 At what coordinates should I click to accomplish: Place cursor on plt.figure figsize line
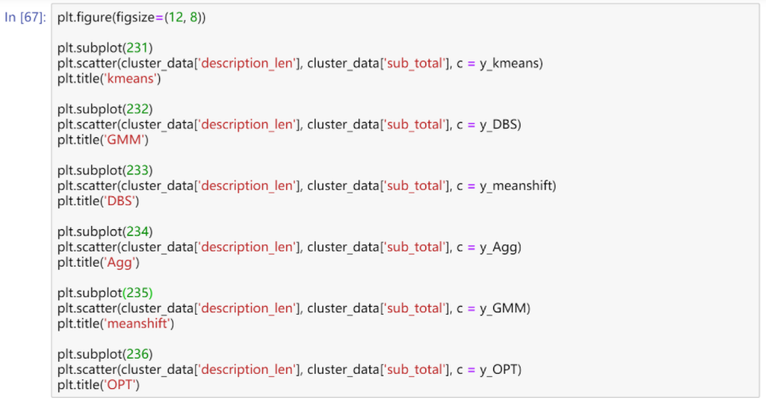click(131, 17)
